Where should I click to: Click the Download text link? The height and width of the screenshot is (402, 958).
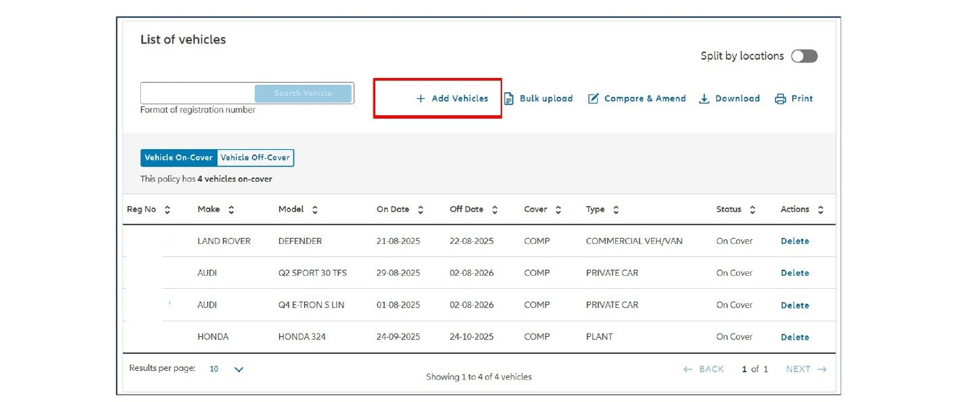pyautogui.click(x=738, y=99)
